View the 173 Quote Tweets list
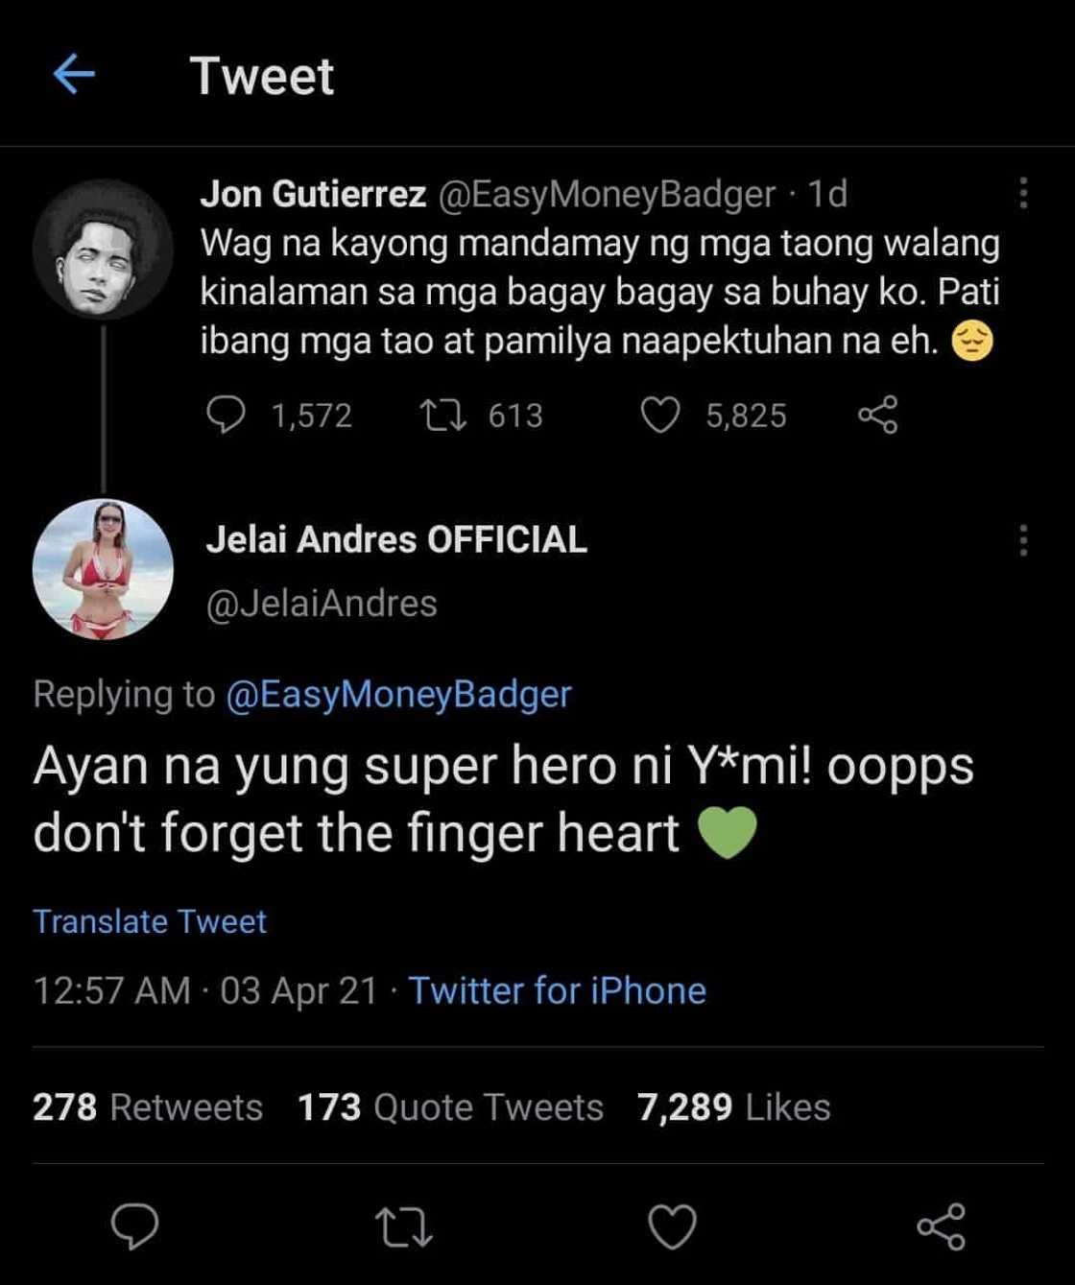Image resolution: width=1075 pixels, height=1285 pixels. (x=450, y=1107)
